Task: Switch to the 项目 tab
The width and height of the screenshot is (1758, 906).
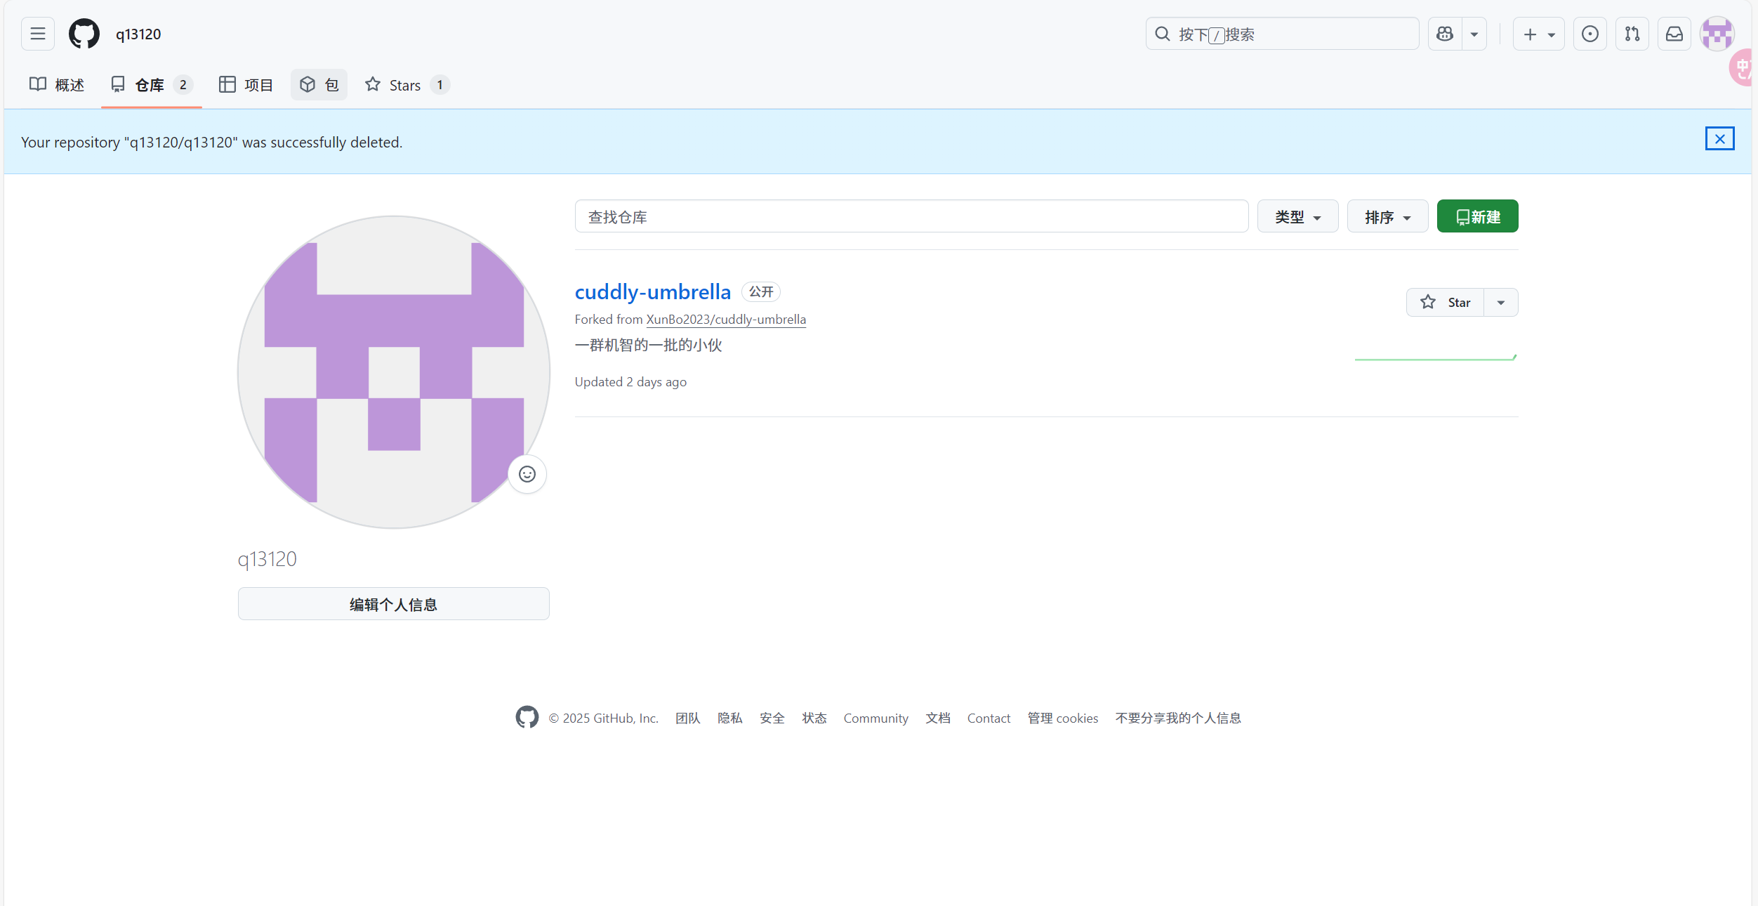Action: pyautogui.click(x=245, y=84)
